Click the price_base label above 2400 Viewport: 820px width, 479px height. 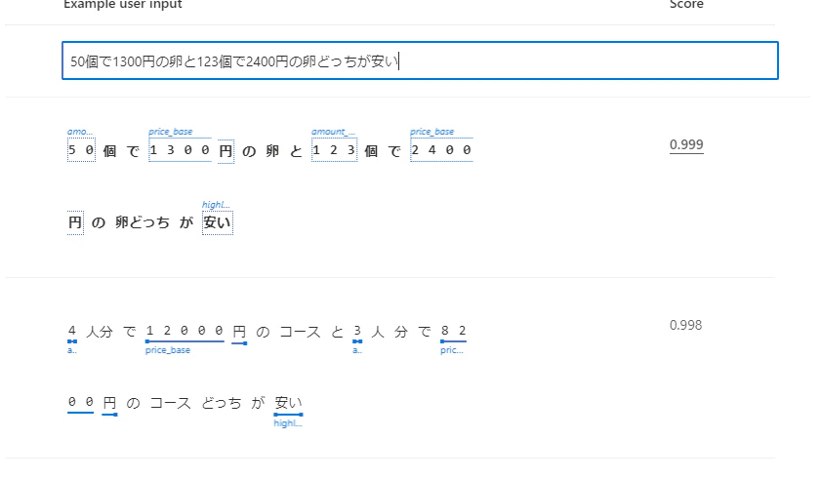coord(431,132)
